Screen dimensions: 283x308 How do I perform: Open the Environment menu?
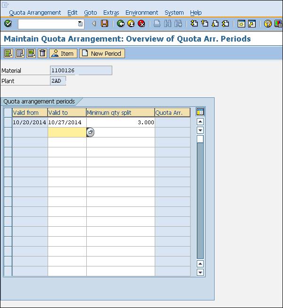[141, 13]
